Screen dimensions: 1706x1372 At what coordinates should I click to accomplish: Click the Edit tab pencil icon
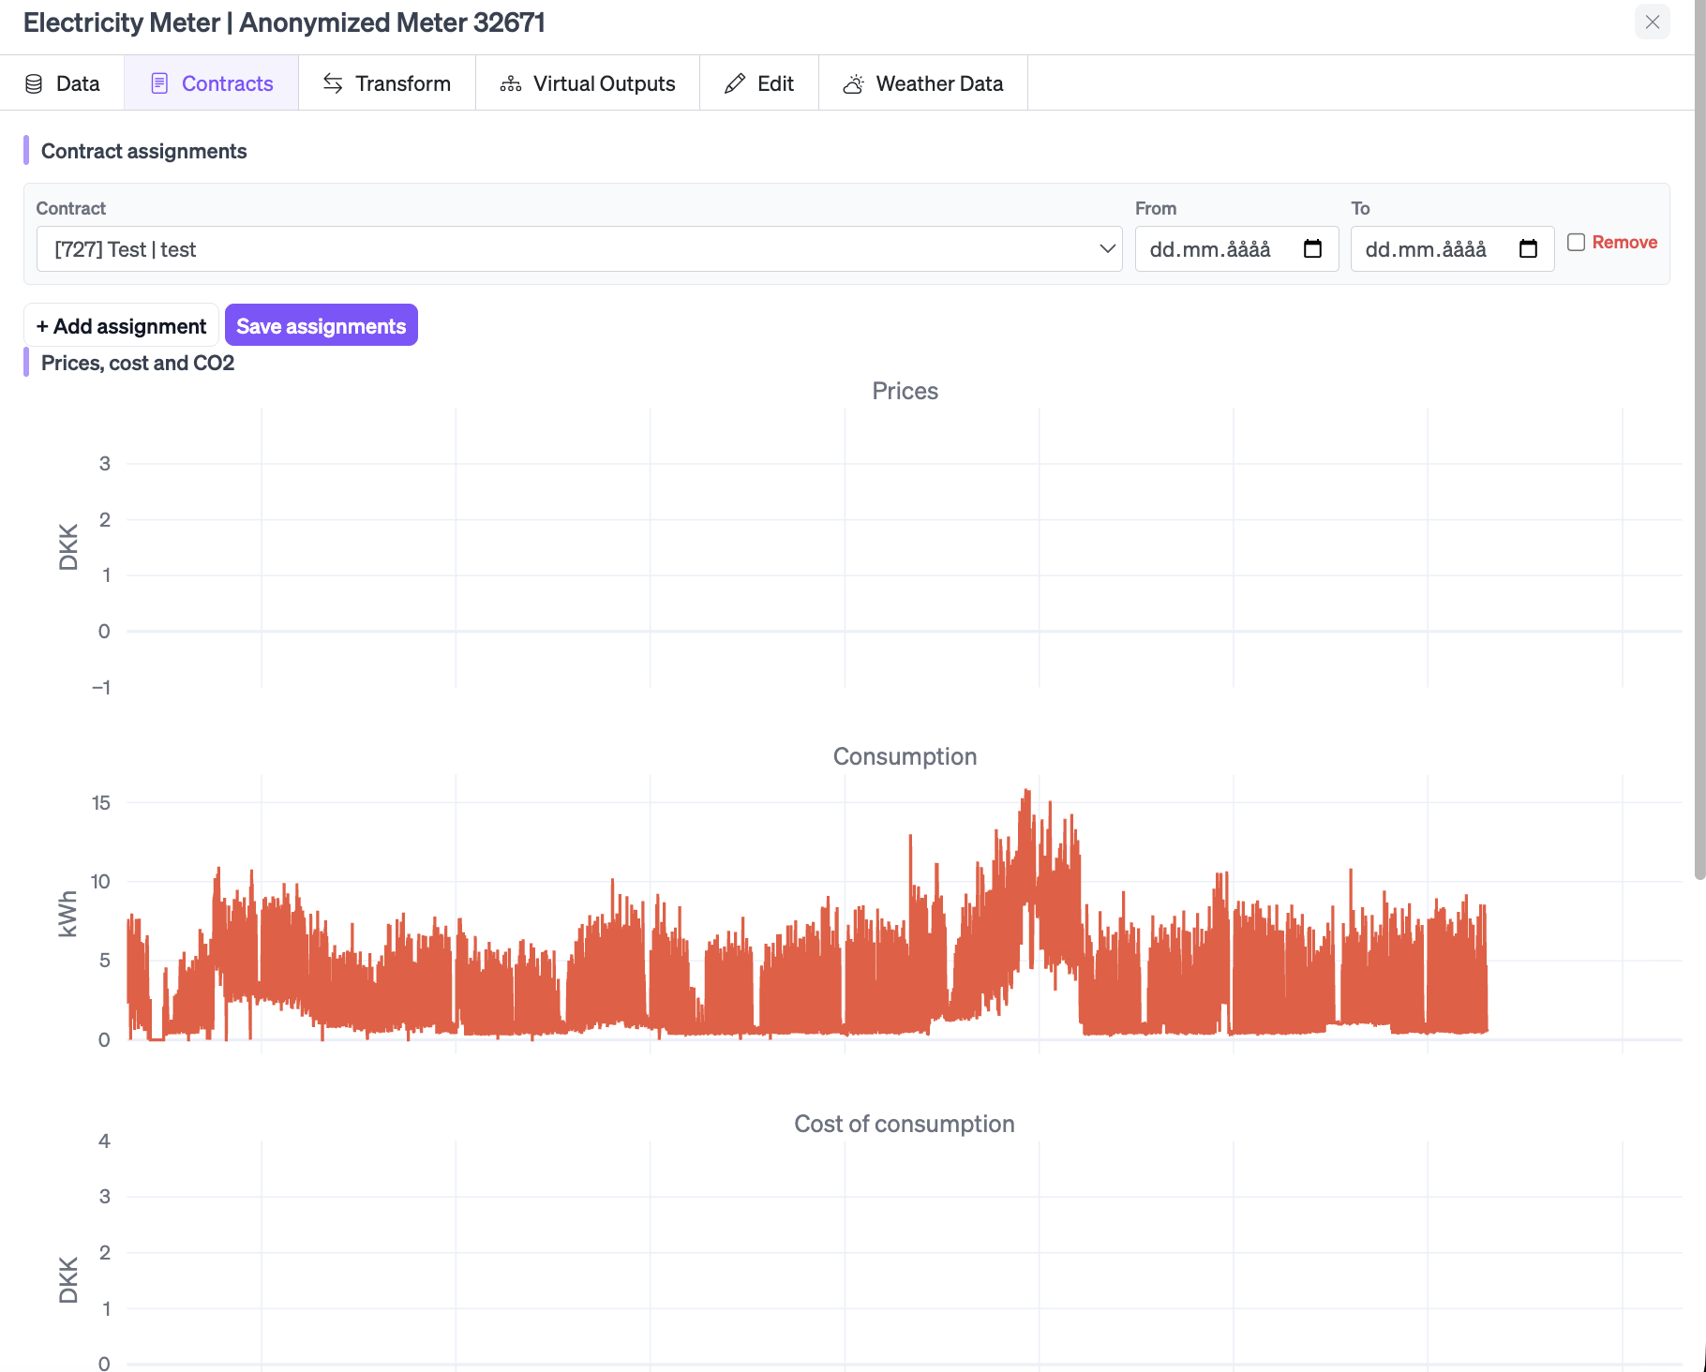[735, 83]
